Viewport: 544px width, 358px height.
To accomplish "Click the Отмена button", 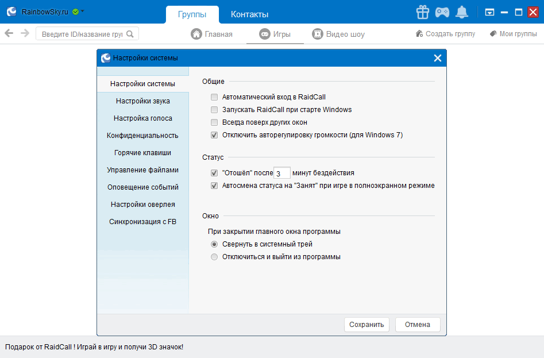I will click(x=418, y=325).
